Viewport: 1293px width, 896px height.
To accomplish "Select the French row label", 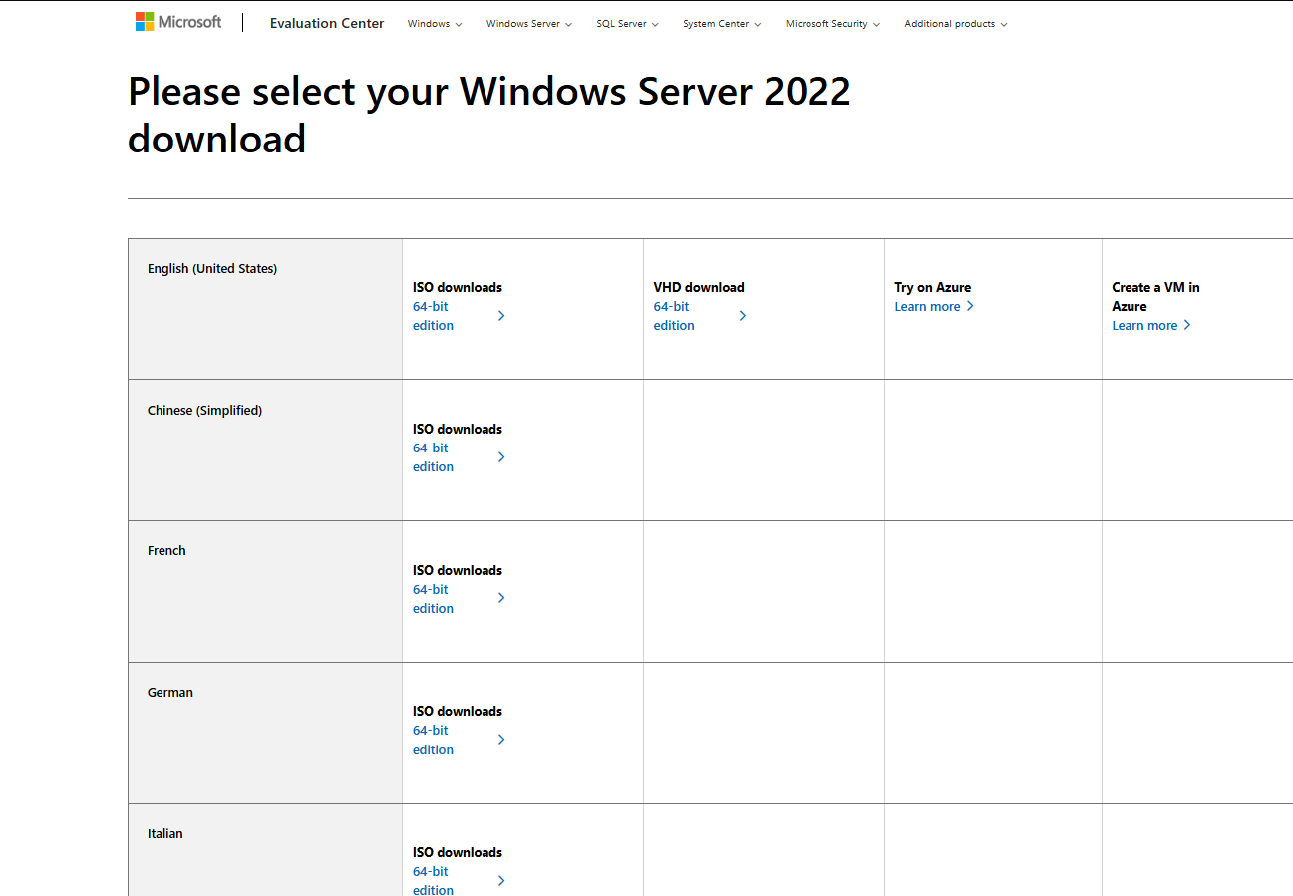I will click(x=166, y=551).
